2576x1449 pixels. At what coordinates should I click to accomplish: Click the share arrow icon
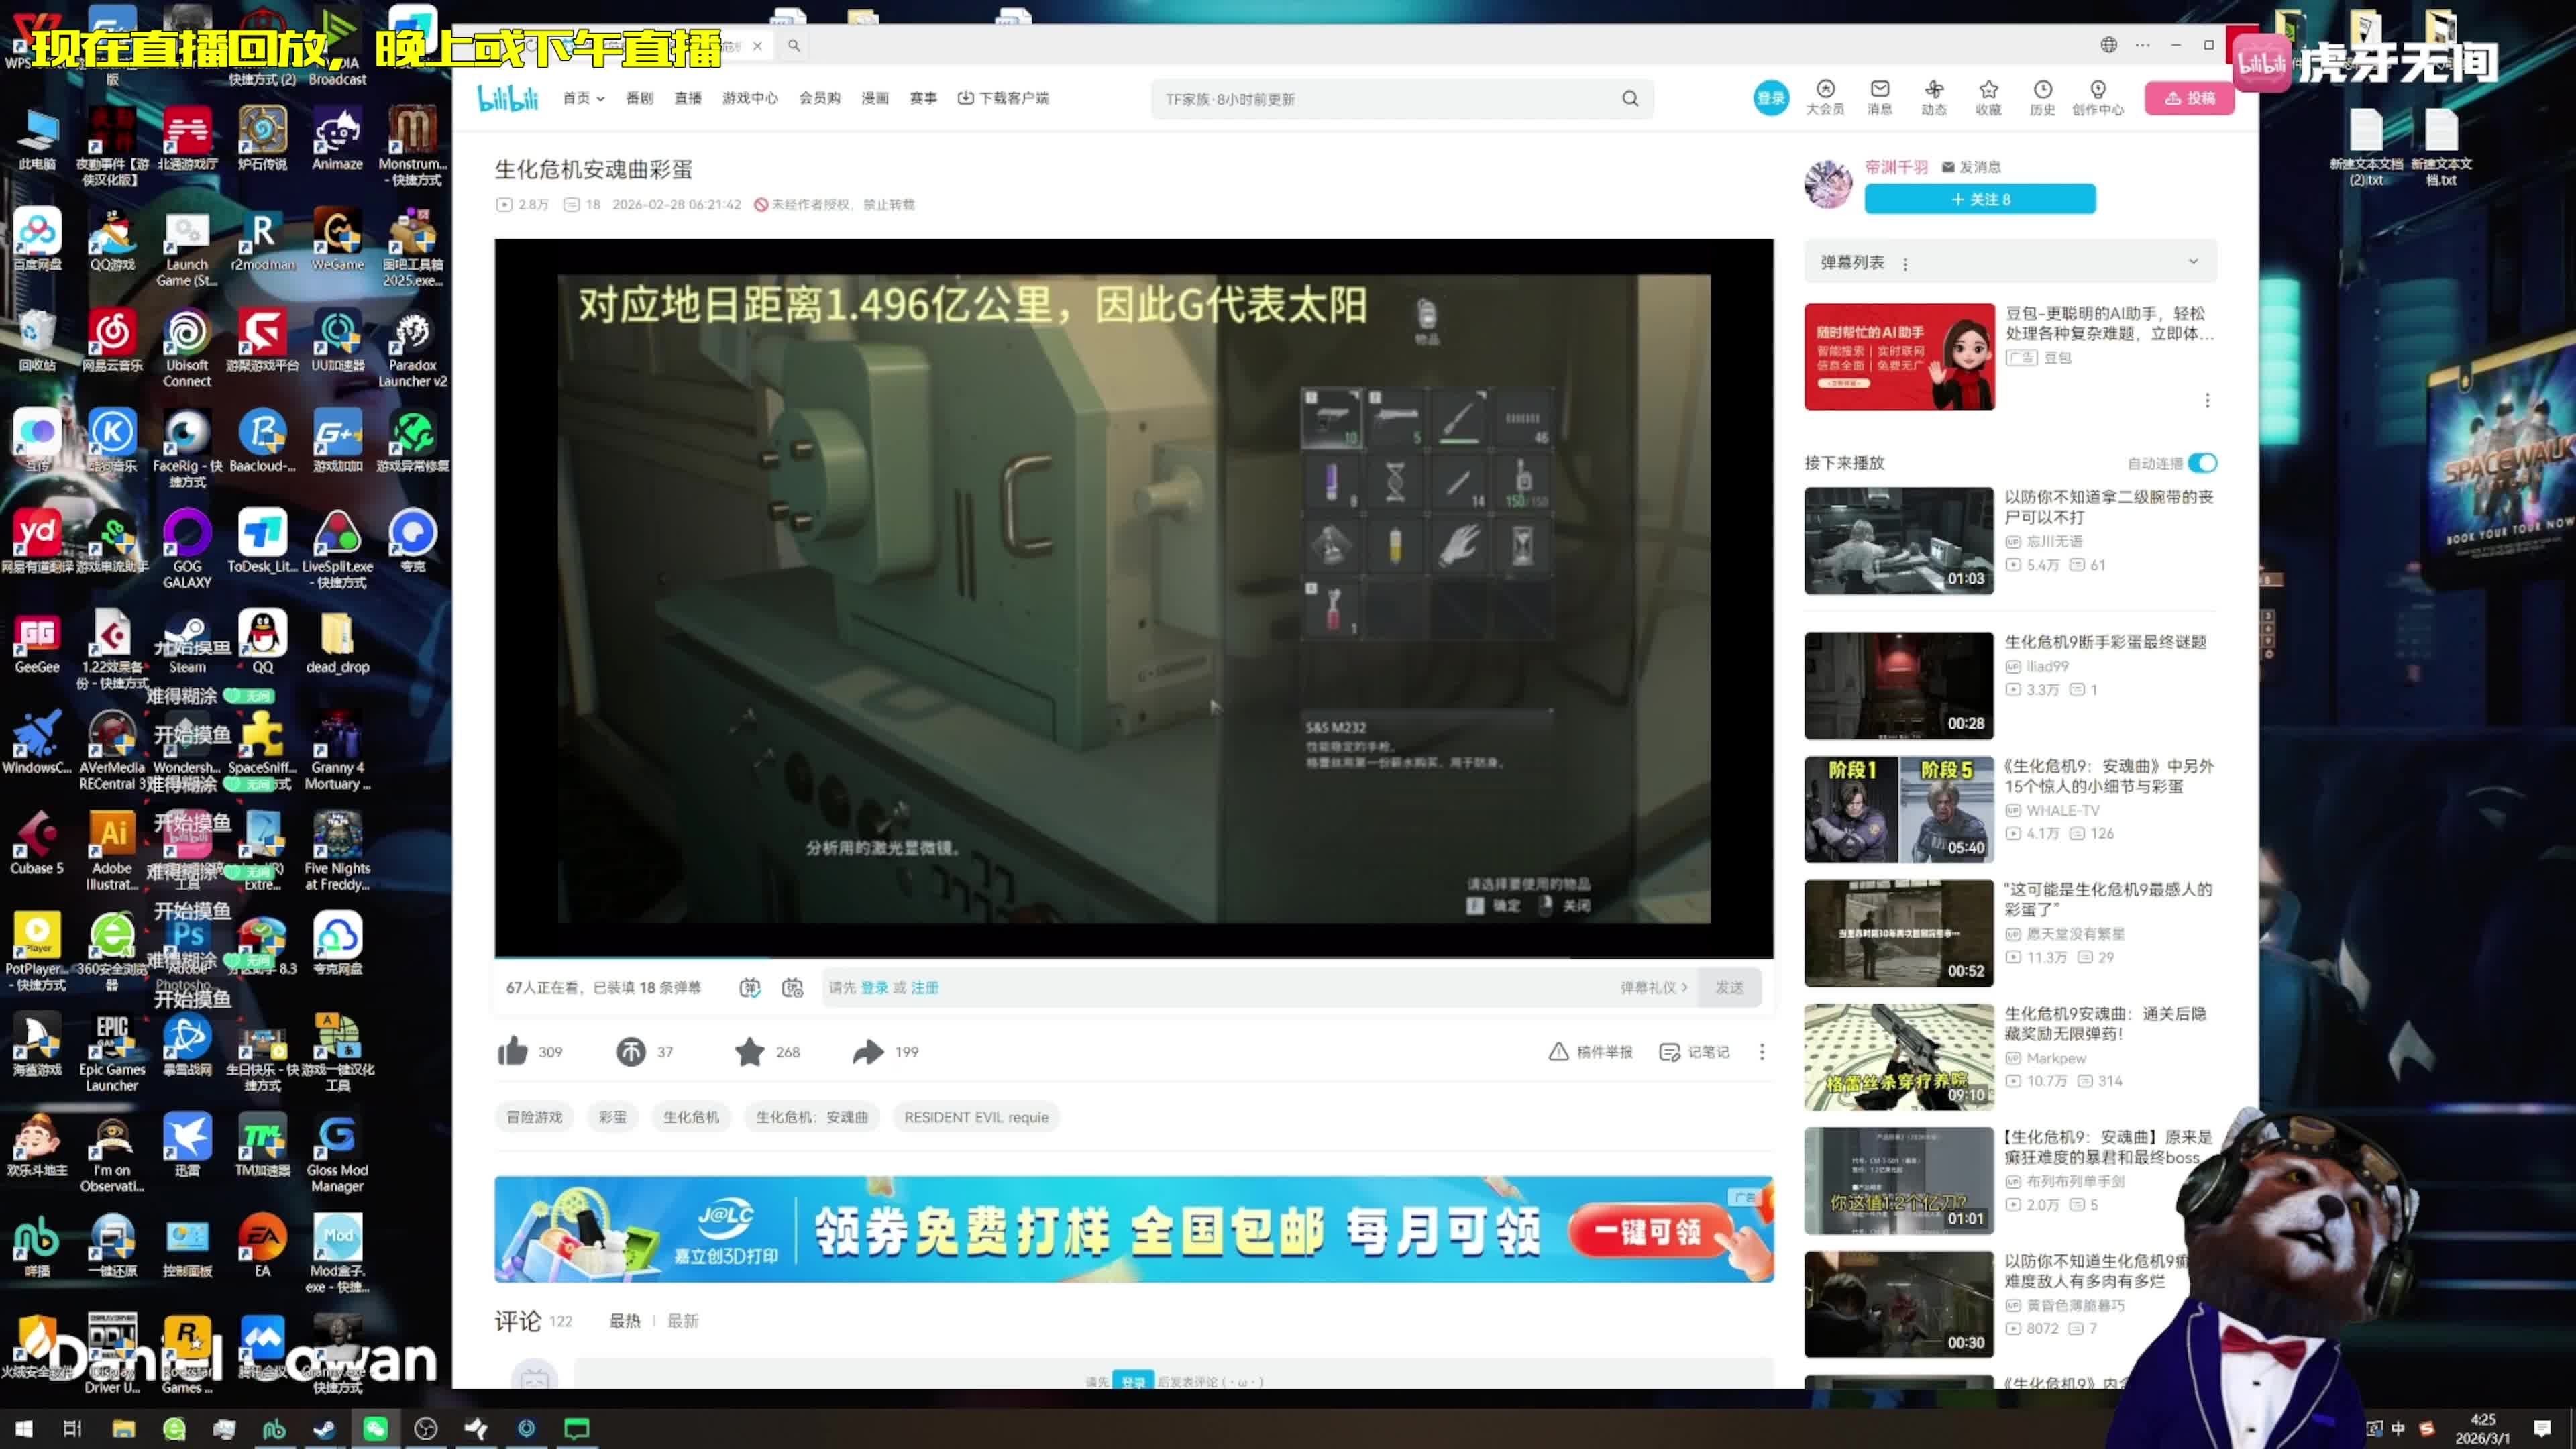pos(868,1051)
